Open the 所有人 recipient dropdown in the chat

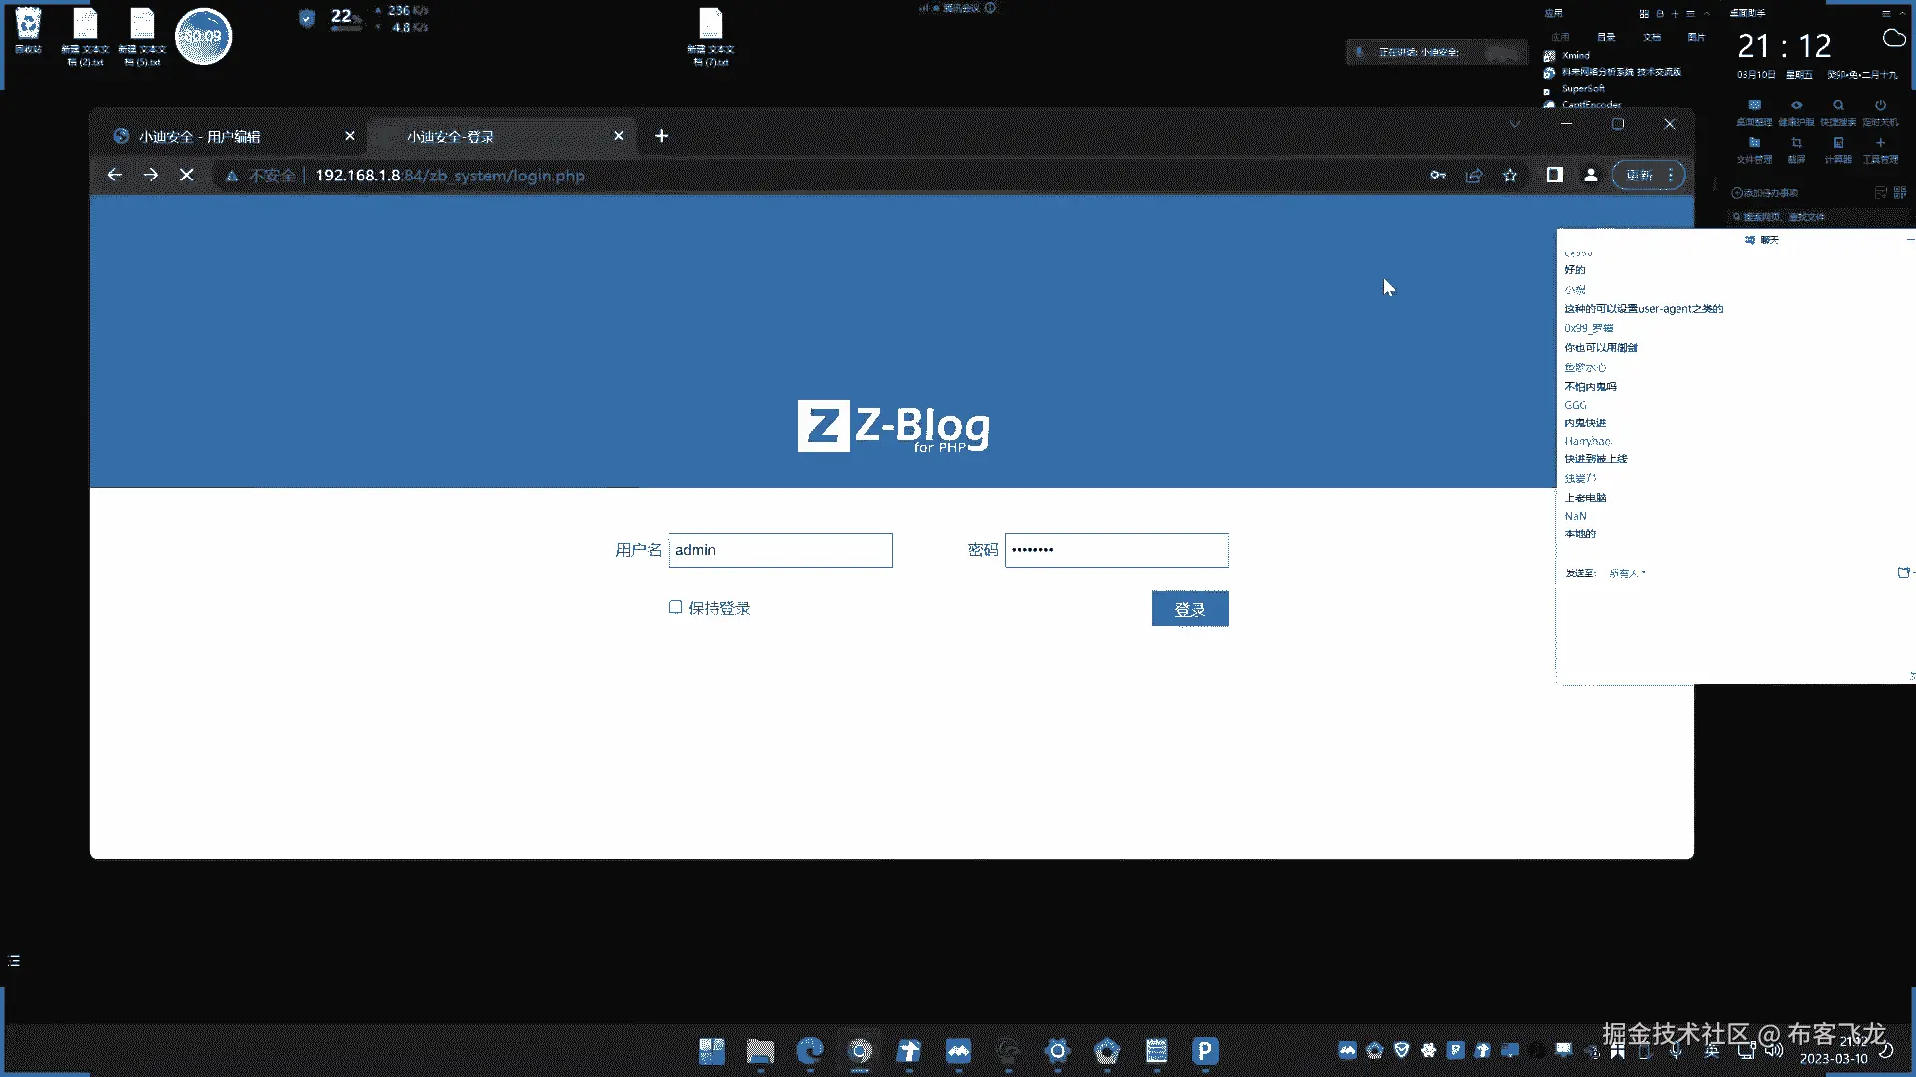[x=1627, y=573]
